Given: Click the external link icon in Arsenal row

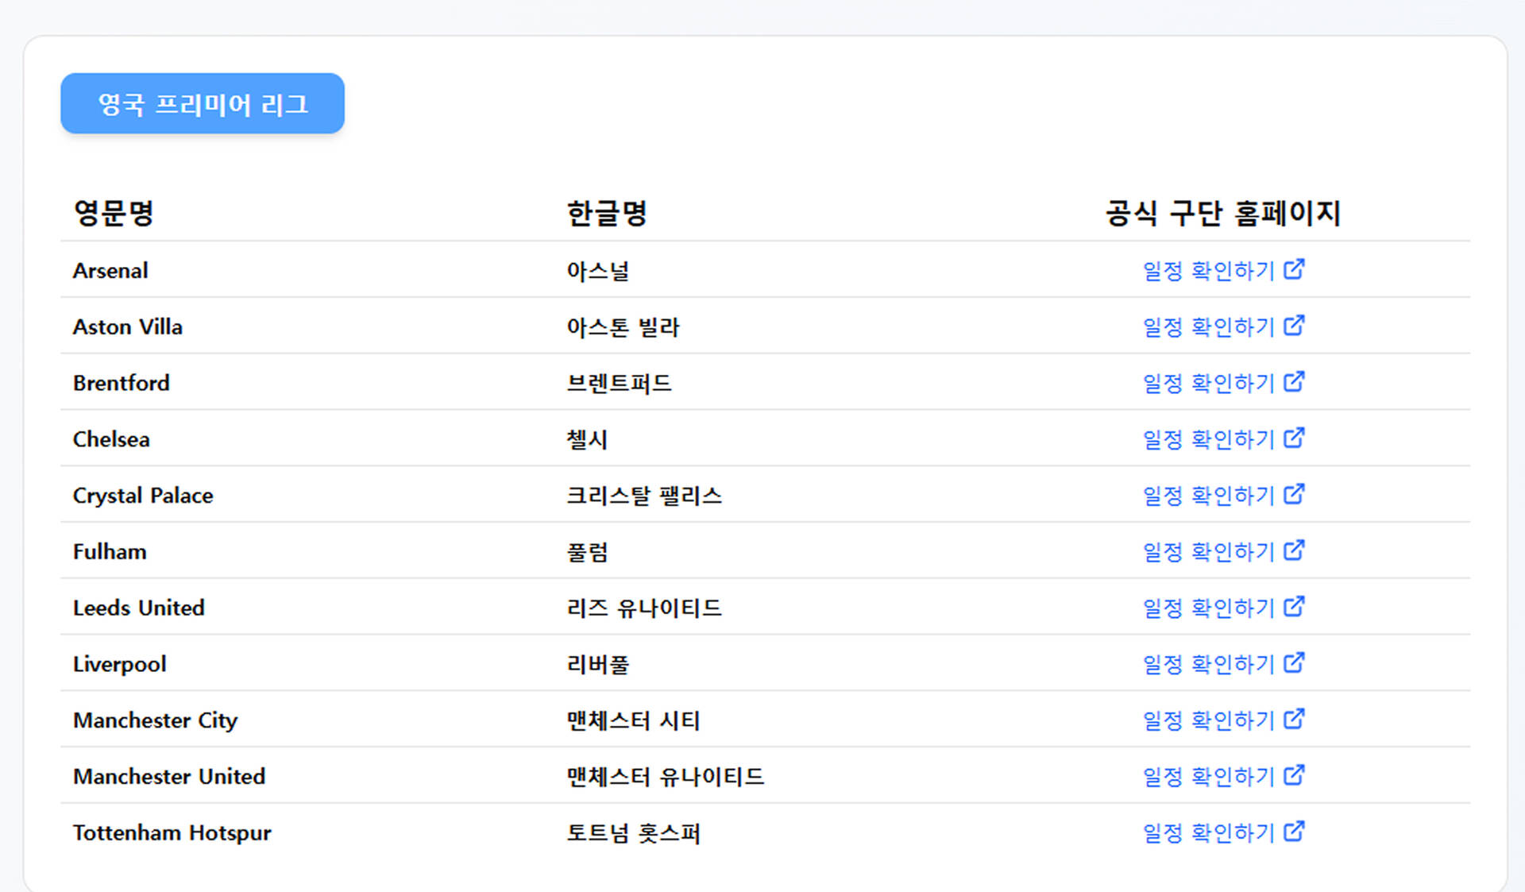Looking at the screenshot, I should pyautogui.click(x=1294, y=269).
